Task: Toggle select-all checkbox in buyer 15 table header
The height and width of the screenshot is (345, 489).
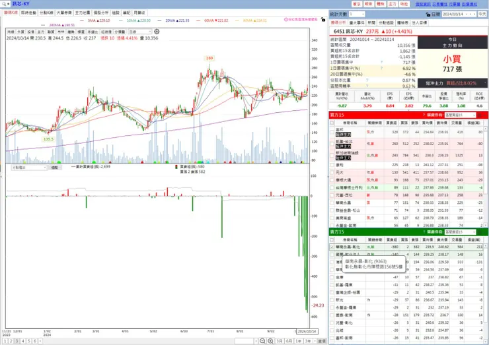Action: tap(332, 123)
